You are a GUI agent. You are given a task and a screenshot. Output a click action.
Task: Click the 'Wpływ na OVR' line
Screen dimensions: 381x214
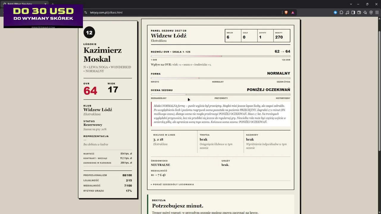181,64
